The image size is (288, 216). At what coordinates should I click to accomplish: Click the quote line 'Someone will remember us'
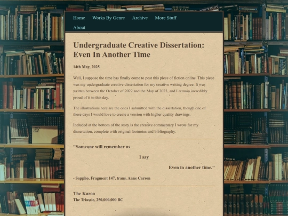tap(101, 147)
